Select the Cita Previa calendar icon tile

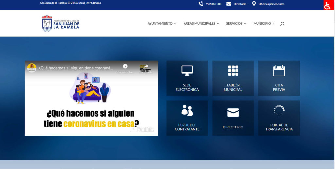coord(279,78)
